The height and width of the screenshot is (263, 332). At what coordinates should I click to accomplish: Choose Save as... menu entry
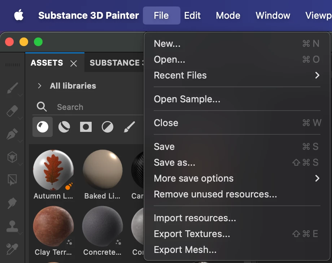[237, 162]
